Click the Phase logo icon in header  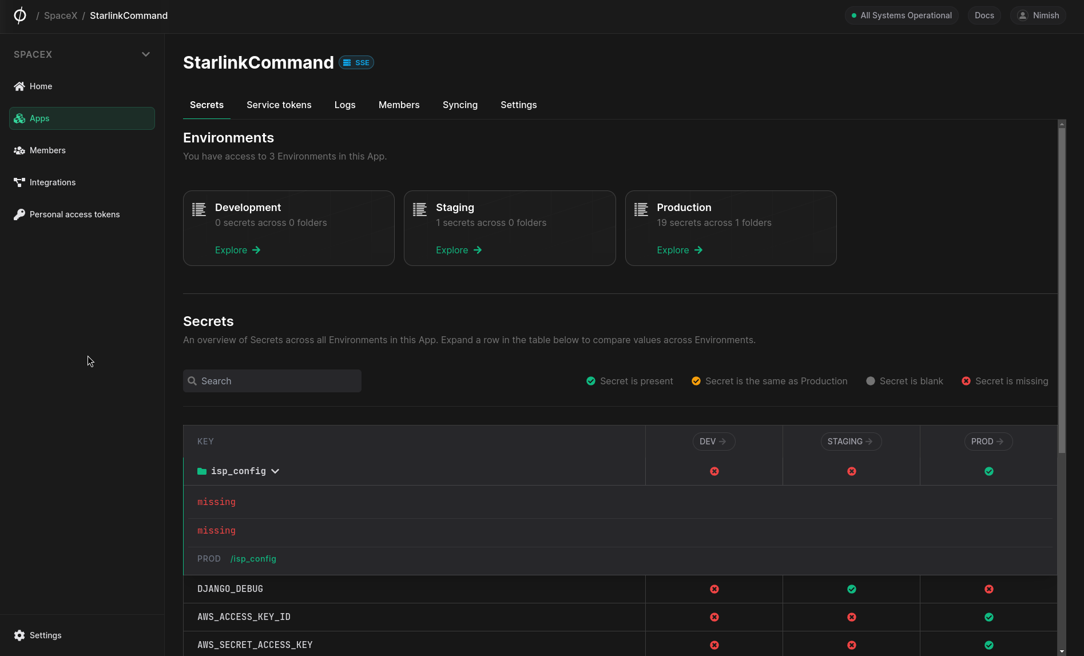(20, 15)
